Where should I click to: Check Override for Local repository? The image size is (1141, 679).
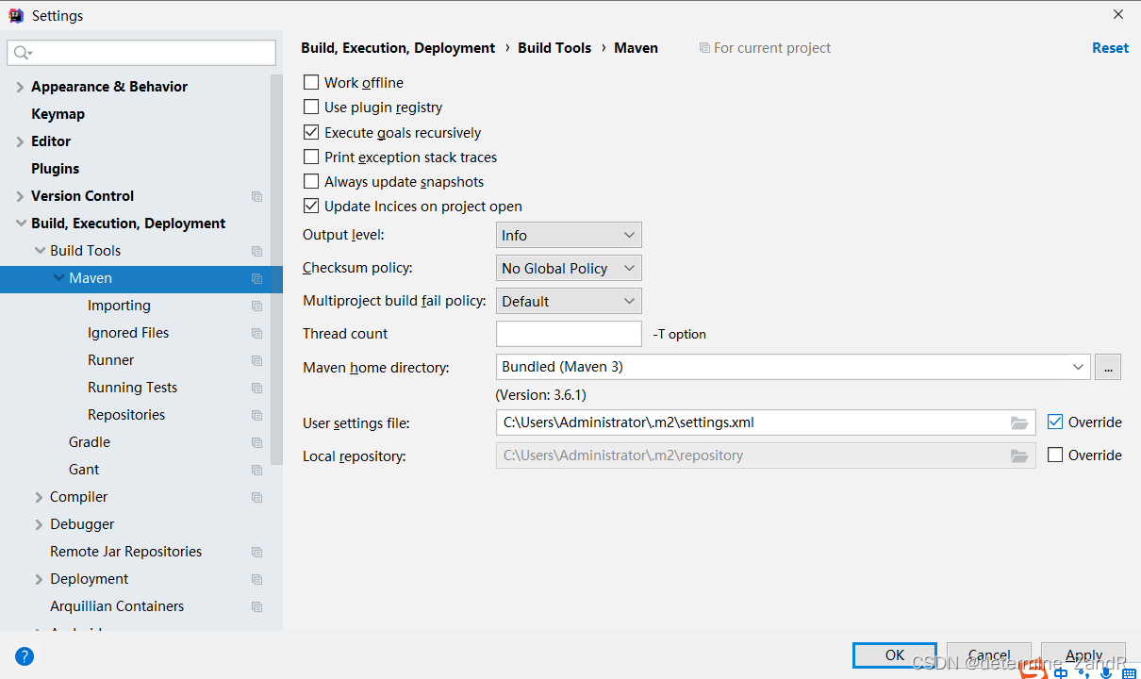coord(1055,455)
